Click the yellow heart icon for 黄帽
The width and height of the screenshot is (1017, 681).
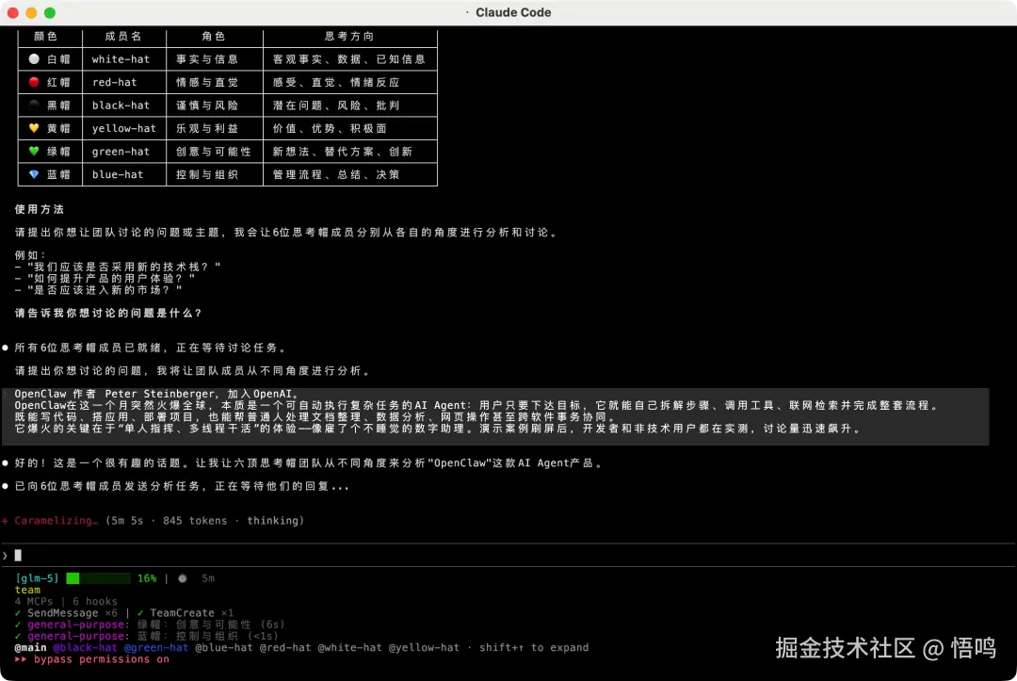pos(34,128)
